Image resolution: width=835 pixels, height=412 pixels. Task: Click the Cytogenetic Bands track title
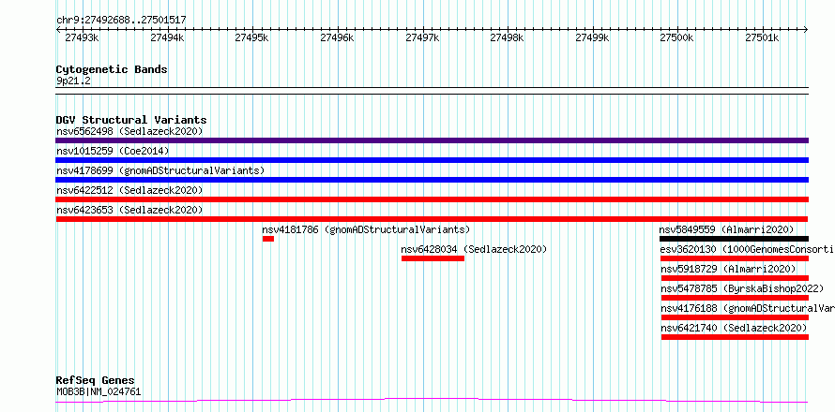[112, 69]
